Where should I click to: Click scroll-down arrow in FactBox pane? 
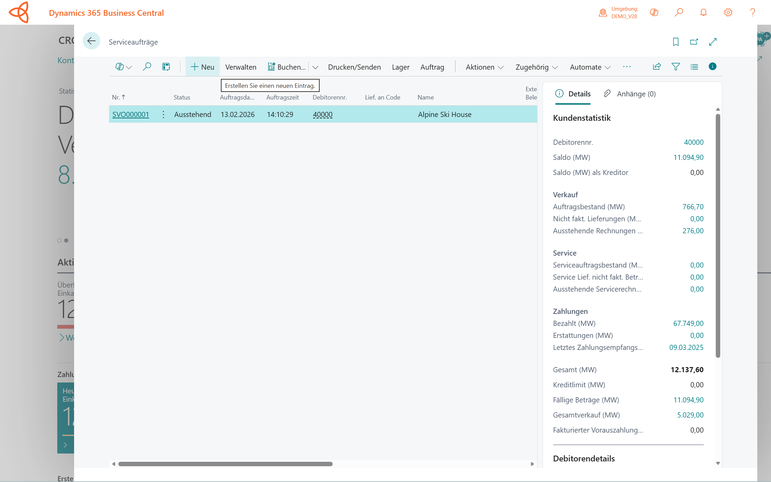tap(717, 463)
